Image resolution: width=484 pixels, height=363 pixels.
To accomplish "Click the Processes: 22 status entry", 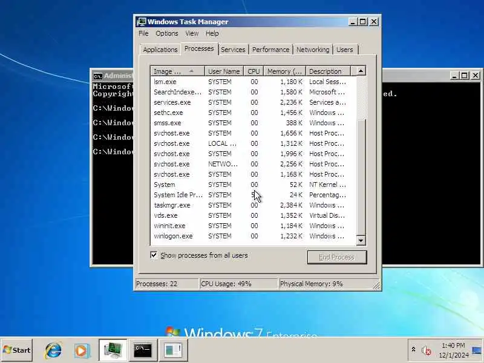I will [x=167, y=284].
